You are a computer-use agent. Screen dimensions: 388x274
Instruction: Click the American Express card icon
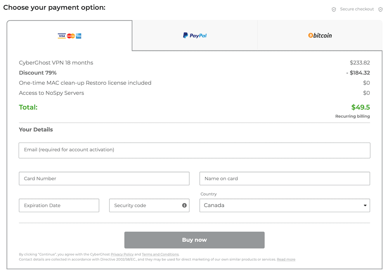pos(78,36)
